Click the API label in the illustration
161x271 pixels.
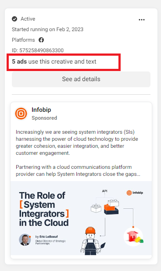click(x=104, y=191)
